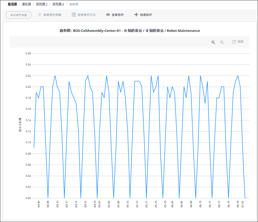Click the 06-29 date axis label
The height and width of the screenshot is (222, 258).
coord(238,204)
